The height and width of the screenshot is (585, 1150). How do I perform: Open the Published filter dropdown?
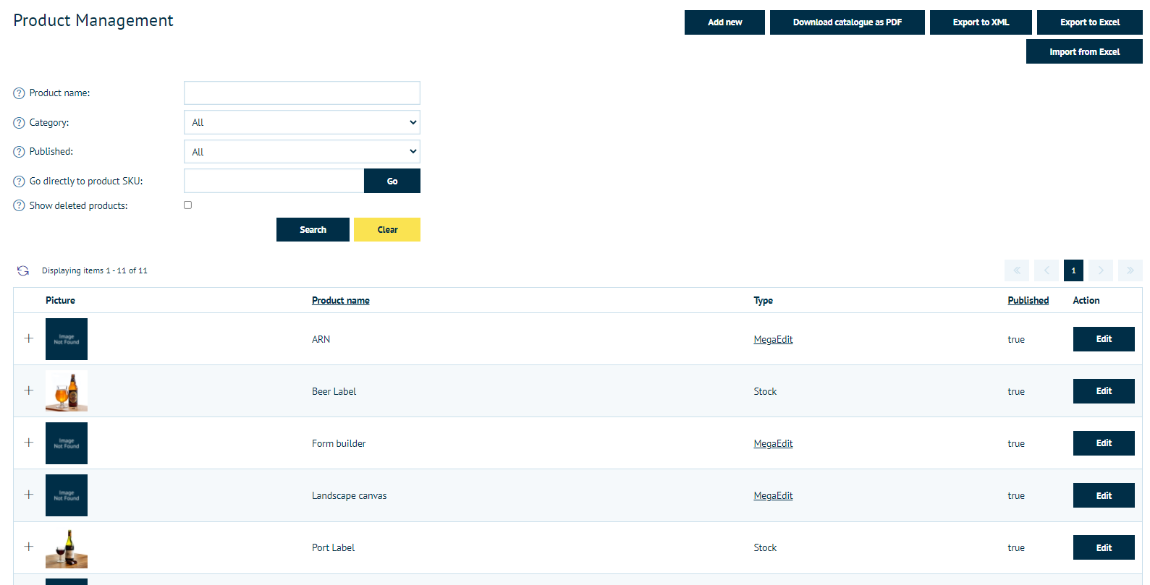pyautogui.click(x=302, y=152)
